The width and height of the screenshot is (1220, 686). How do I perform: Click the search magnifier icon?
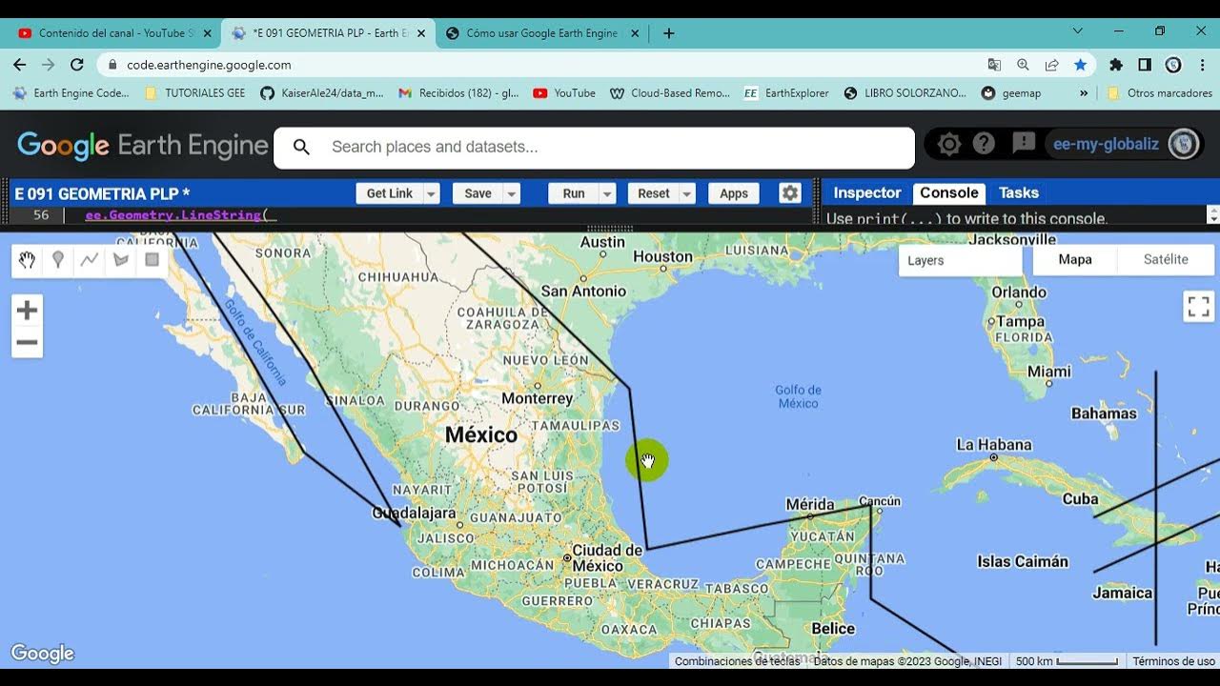pos(301,147)
